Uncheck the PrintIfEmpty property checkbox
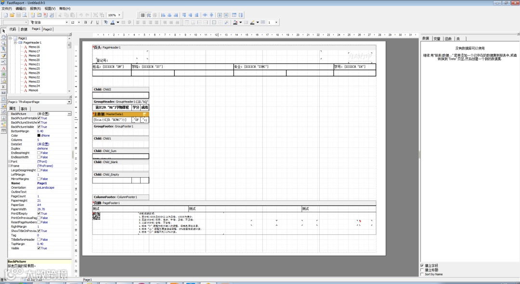The image size is (520, 284). click(x=39, y=214)
